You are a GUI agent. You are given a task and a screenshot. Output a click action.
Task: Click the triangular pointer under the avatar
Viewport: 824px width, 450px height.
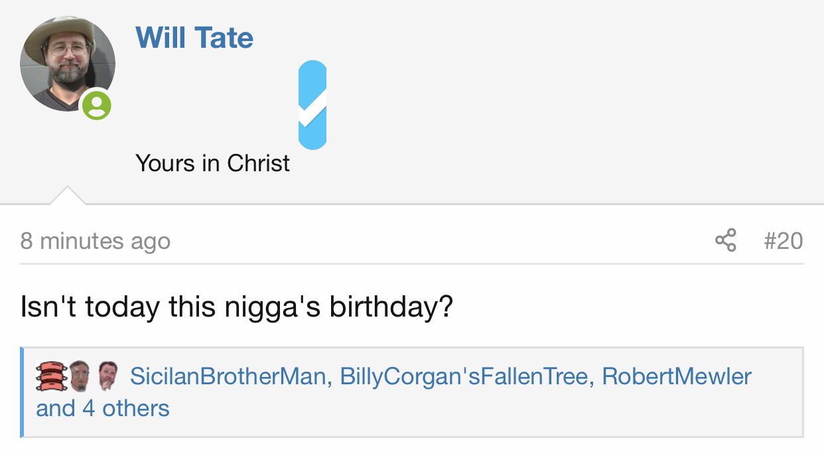point(67,196)
